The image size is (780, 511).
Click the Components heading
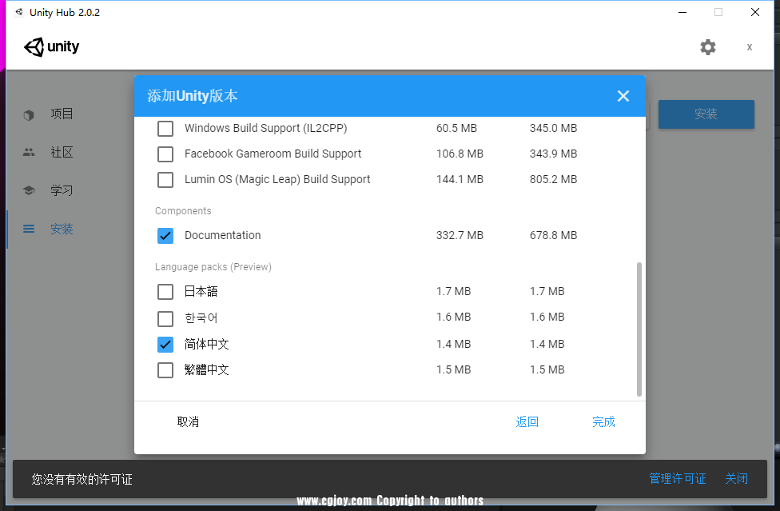183,211
